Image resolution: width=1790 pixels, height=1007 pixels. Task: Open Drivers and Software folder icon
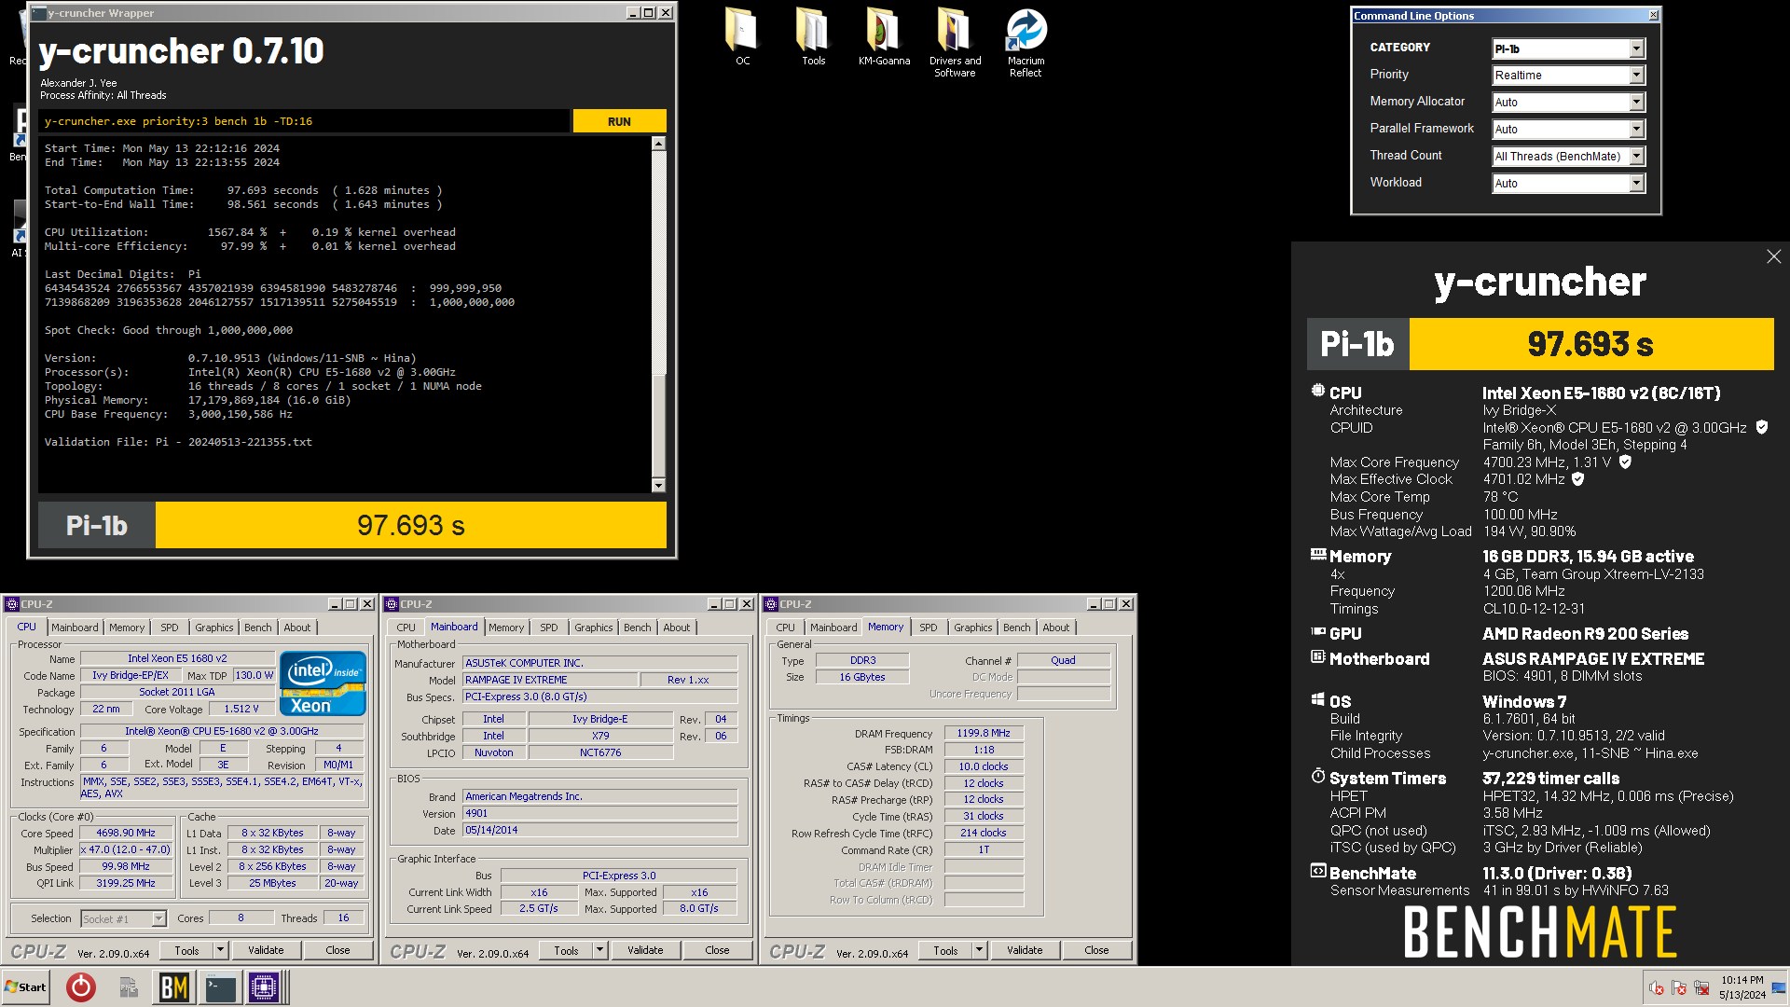point(955,42)
